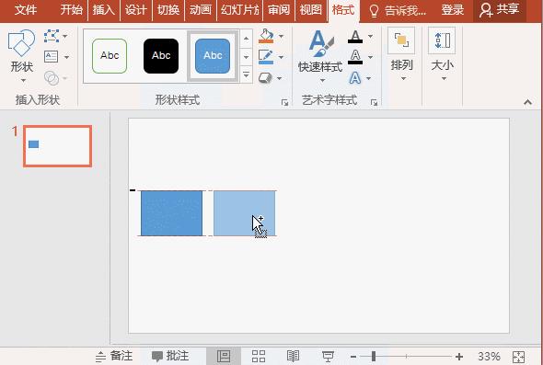Open Shape Outline dropdown arrow
This screenshot has width=543, height=365.
click(281, 57)
